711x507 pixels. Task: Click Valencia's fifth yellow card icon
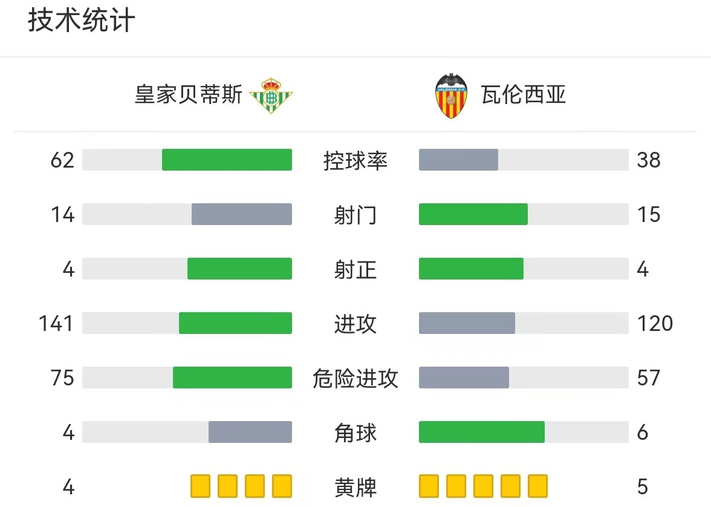pos(538,486)
